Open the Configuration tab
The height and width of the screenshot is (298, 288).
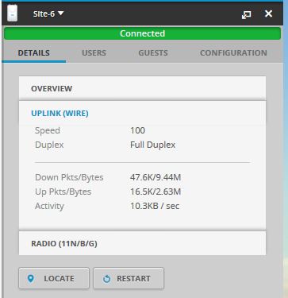click(233, 53)
